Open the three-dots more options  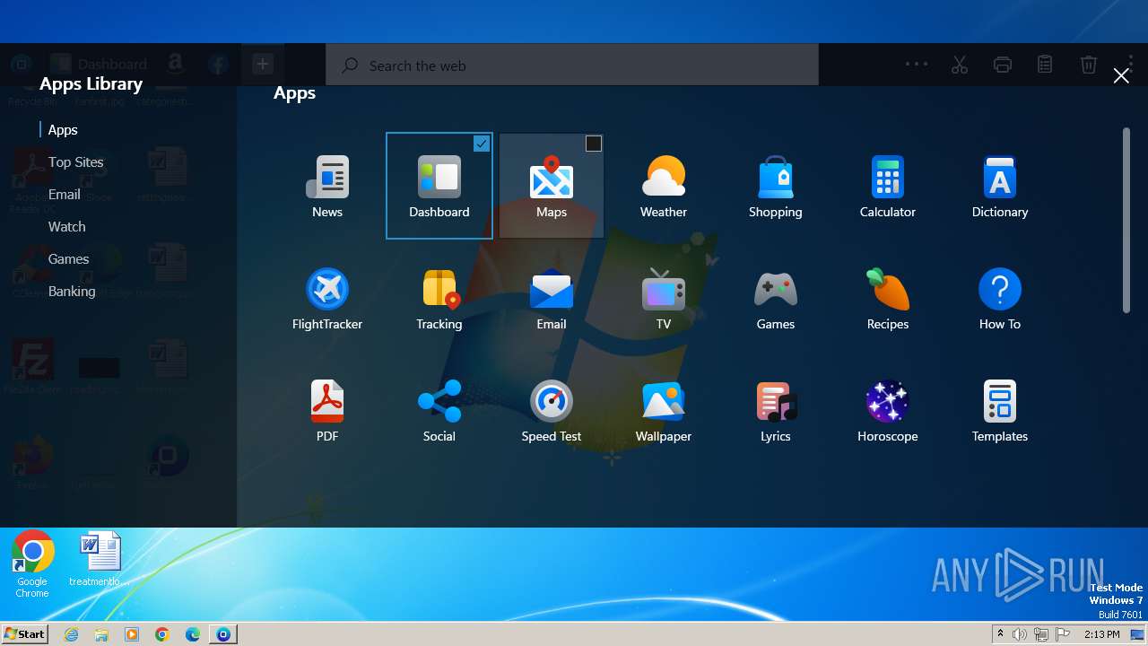[x=917, y=65]
